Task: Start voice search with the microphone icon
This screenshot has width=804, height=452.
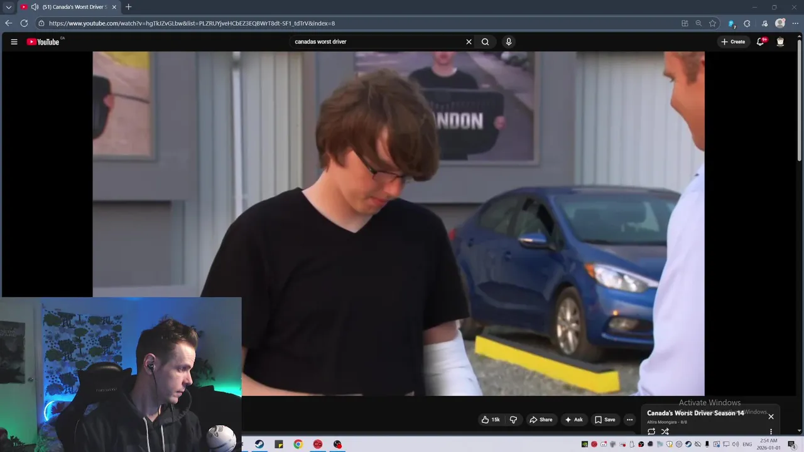Action: (x=509, y=42)
